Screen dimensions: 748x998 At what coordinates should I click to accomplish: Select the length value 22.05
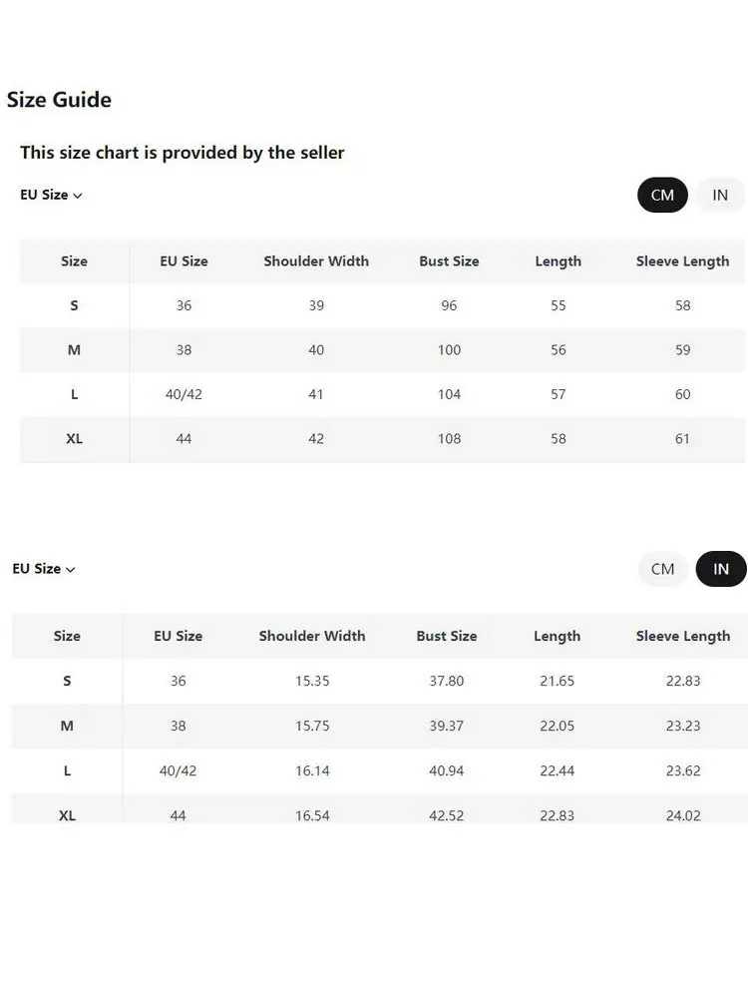557,726
